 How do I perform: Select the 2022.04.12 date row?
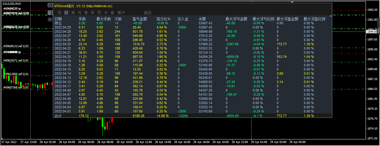point(62,82)
